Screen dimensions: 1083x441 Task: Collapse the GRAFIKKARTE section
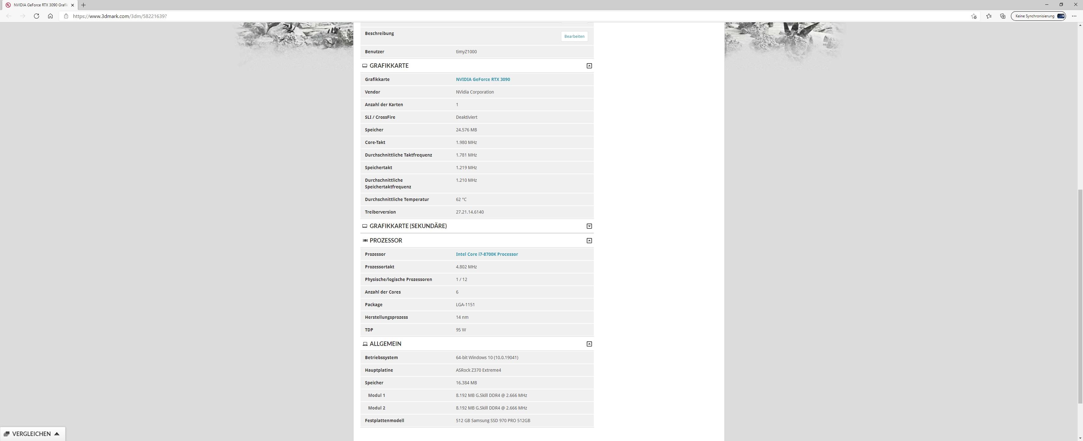589,66
